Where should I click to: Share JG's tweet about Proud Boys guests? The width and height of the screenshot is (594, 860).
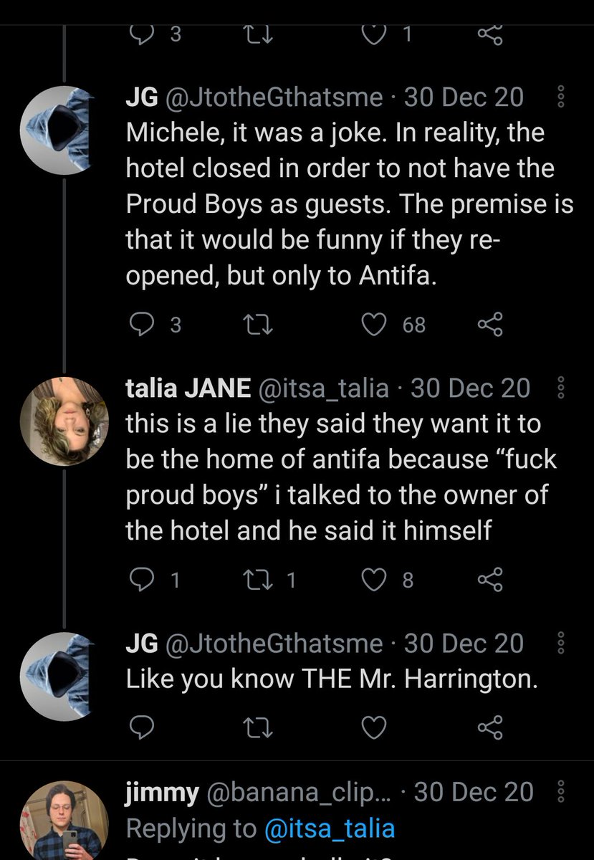tap(490, 325)
